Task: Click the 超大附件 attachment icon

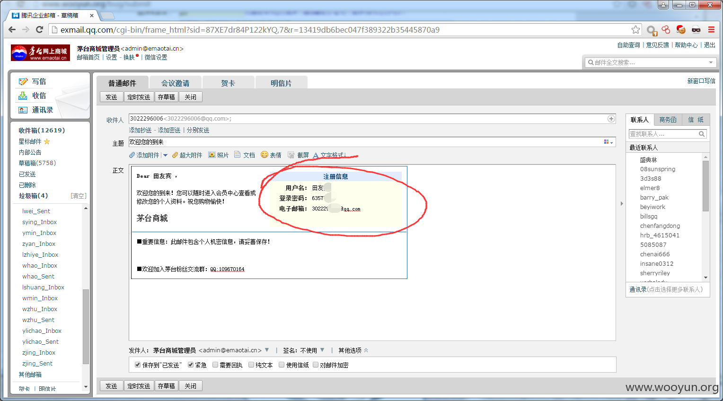Action: coord(175,155)
